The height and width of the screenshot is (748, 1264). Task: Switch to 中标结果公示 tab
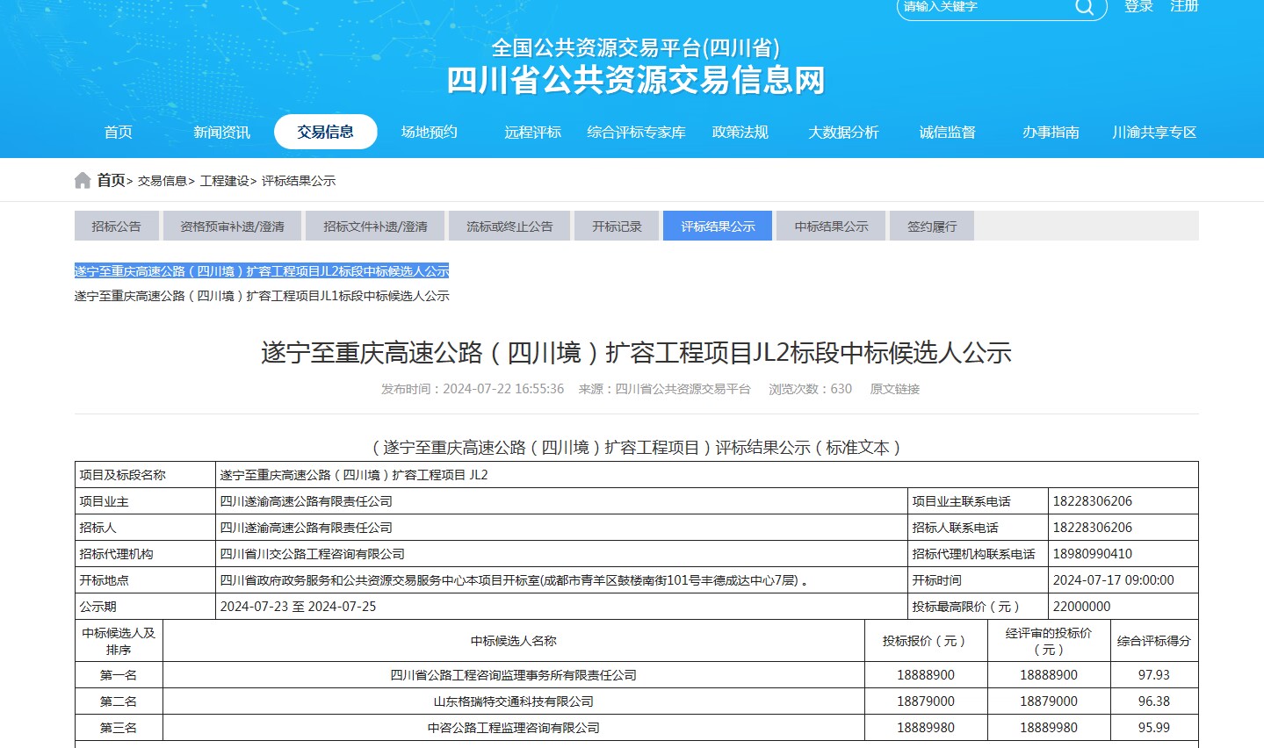point(831,226)
